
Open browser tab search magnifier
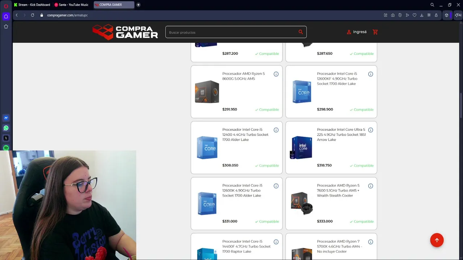(x=432, y=5)
